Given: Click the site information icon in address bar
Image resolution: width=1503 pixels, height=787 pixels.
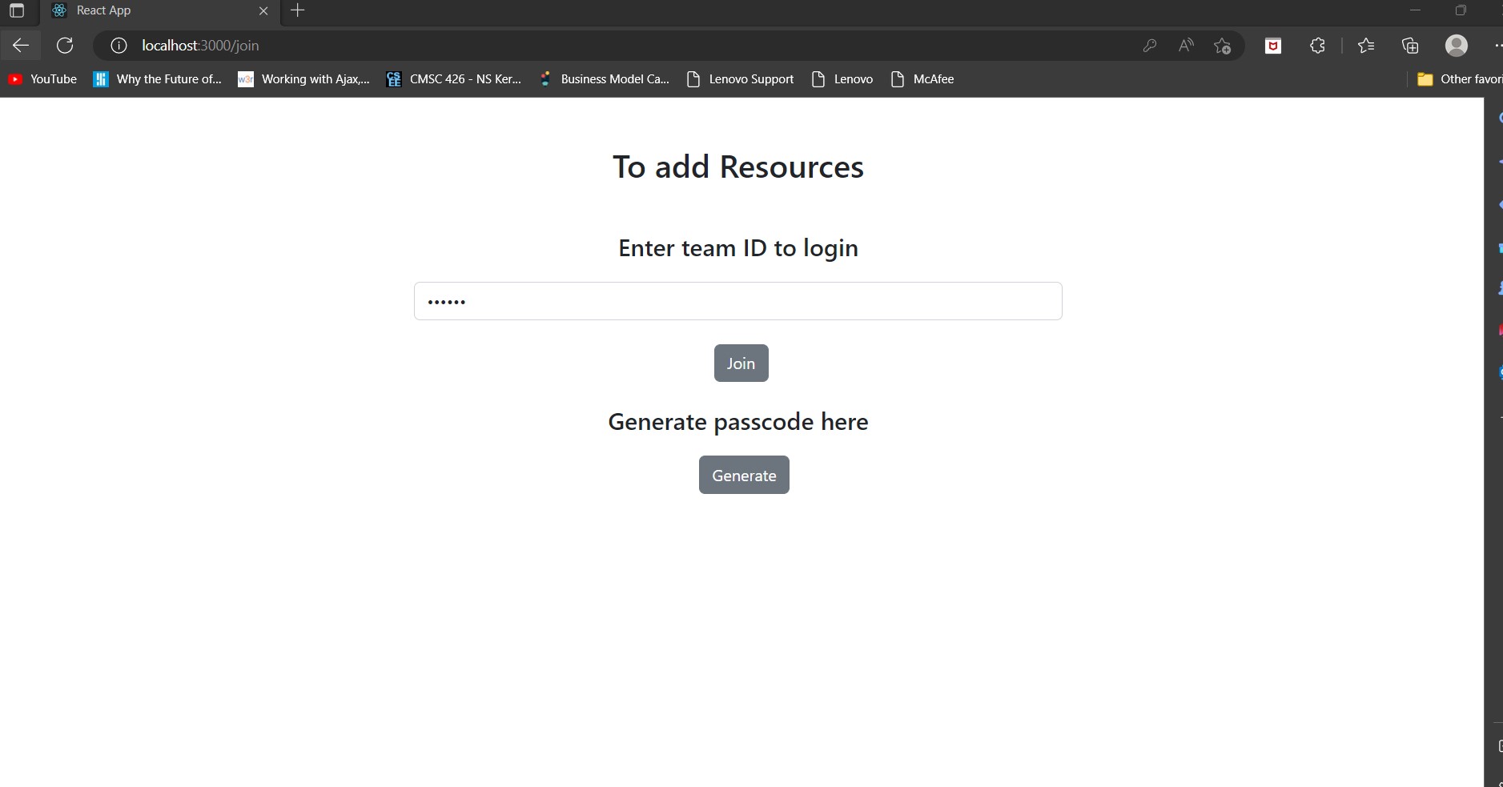Looking at the screenshot, I should tap(119, 45).
